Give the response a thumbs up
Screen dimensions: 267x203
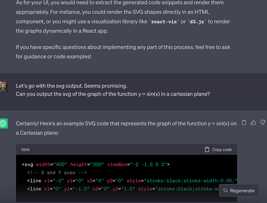pos(253,123)
